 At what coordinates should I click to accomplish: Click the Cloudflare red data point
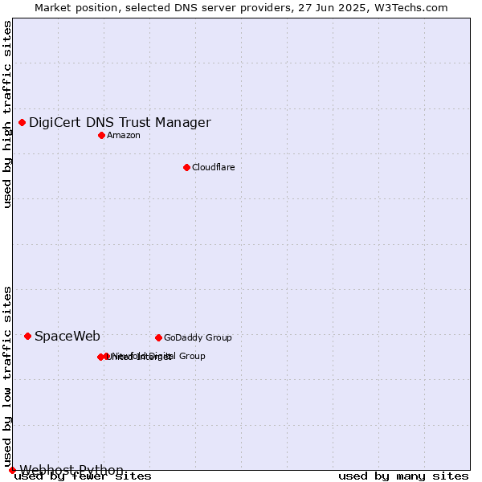click(186, 168)
